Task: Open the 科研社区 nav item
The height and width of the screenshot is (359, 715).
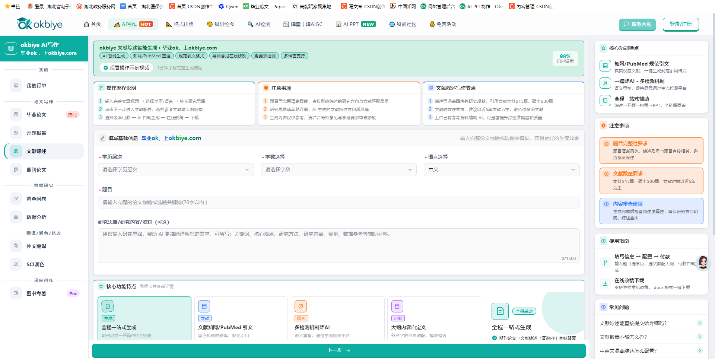Action: click(403, 24)
